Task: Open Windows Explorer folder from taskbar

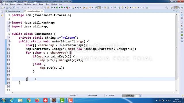Action: 20,100
